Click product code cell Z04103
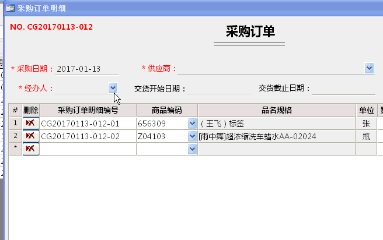The height and width of the screenshot is (240, 383). [162, 136]
